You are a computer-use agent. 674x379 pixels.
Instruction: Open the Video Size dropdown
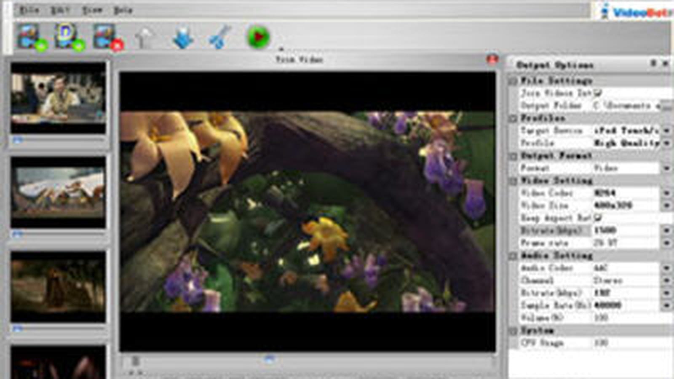point(666,206)
